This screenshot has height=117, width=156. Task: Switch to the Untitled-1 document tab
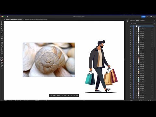coord(14,19)
